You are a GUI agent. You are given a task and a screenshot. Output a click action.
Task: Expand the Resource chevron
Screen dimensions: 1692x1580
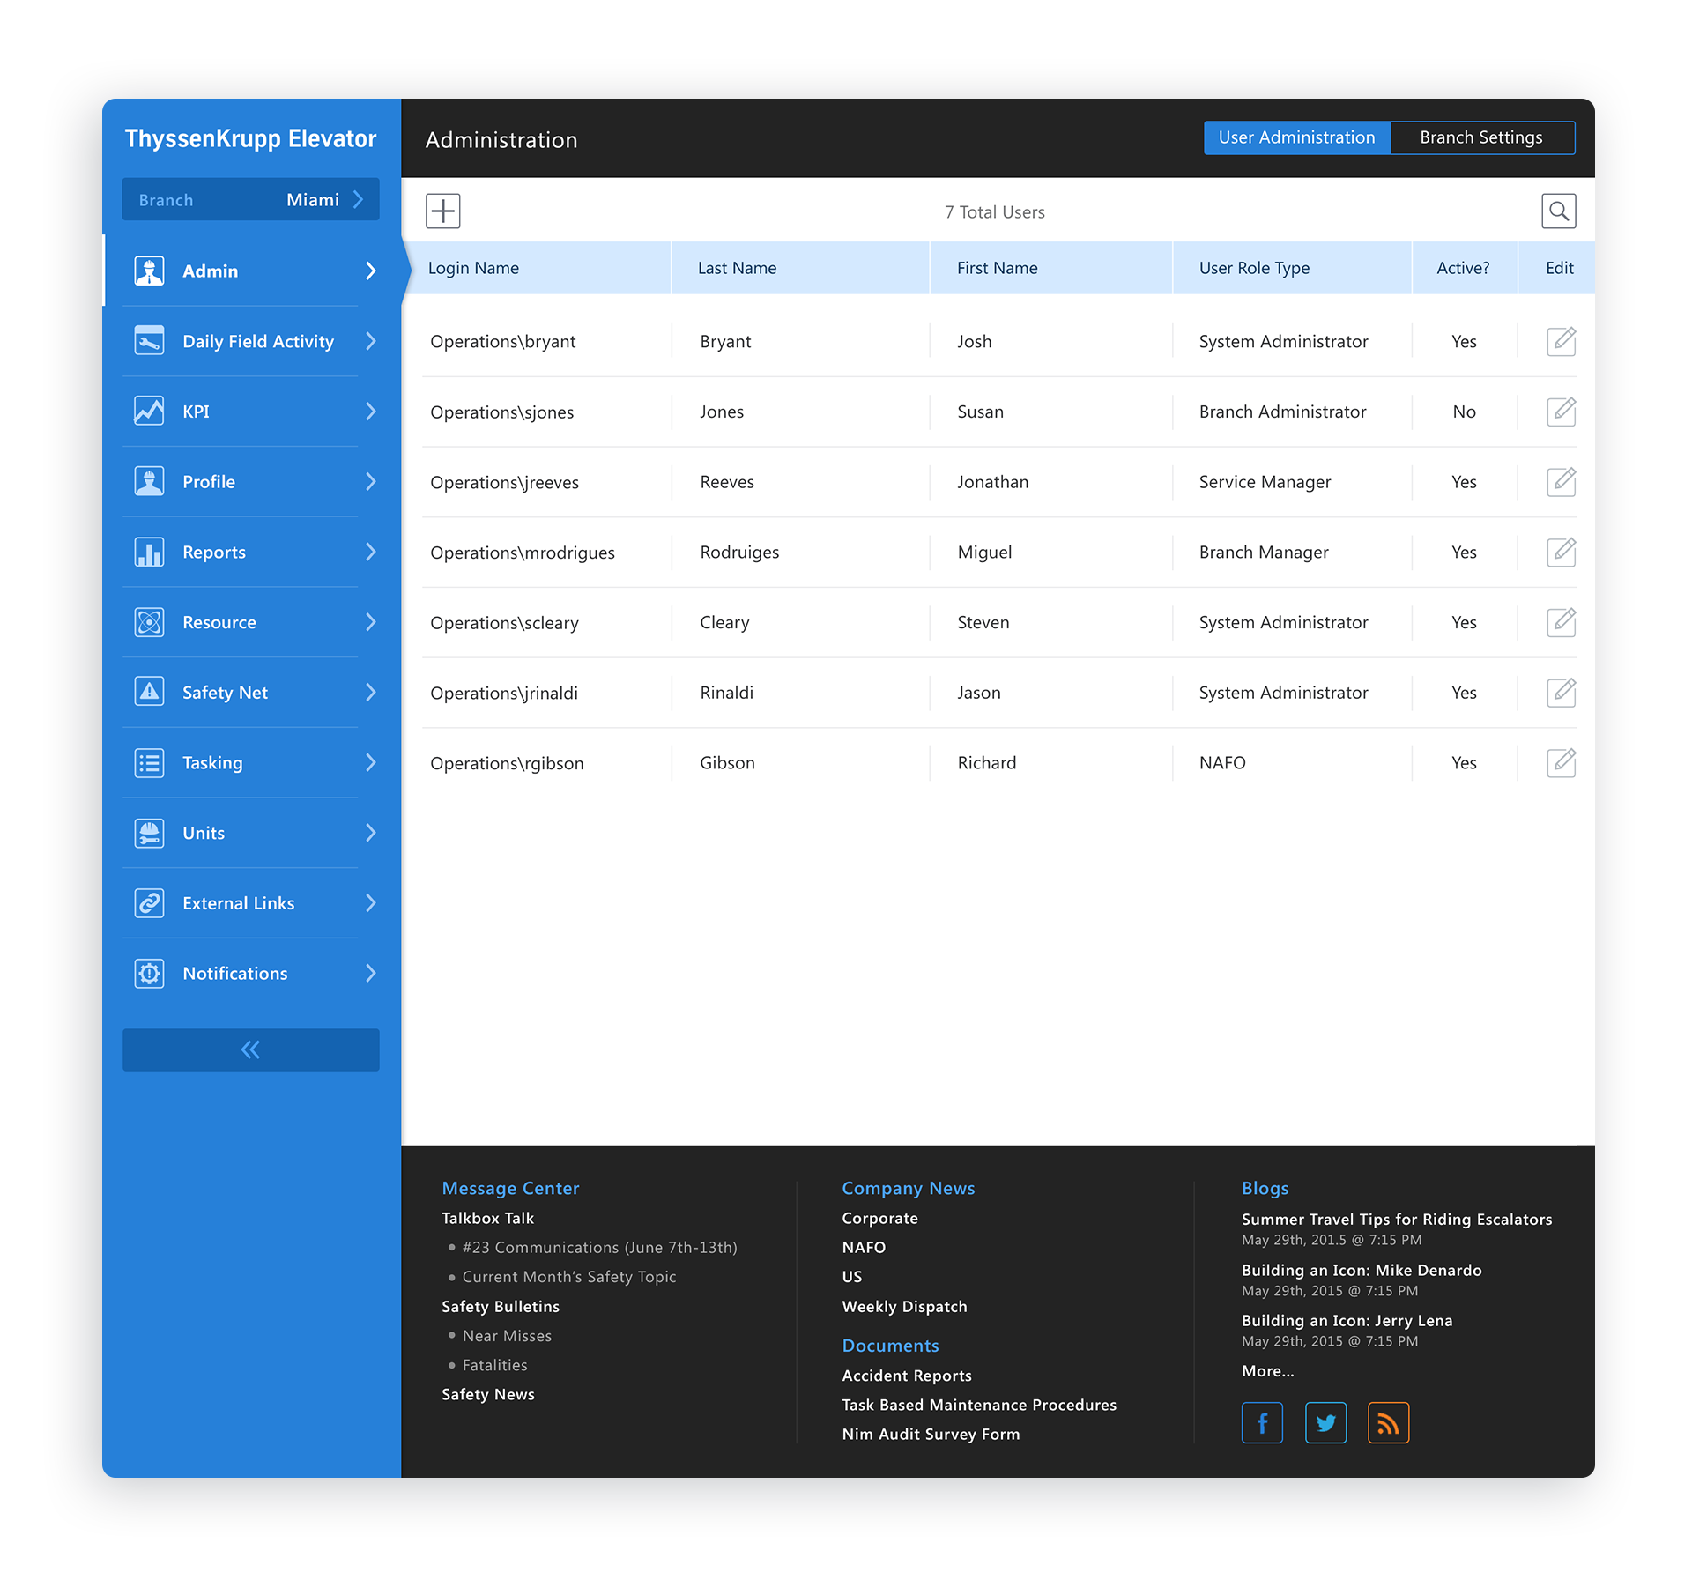click(371, 622)
